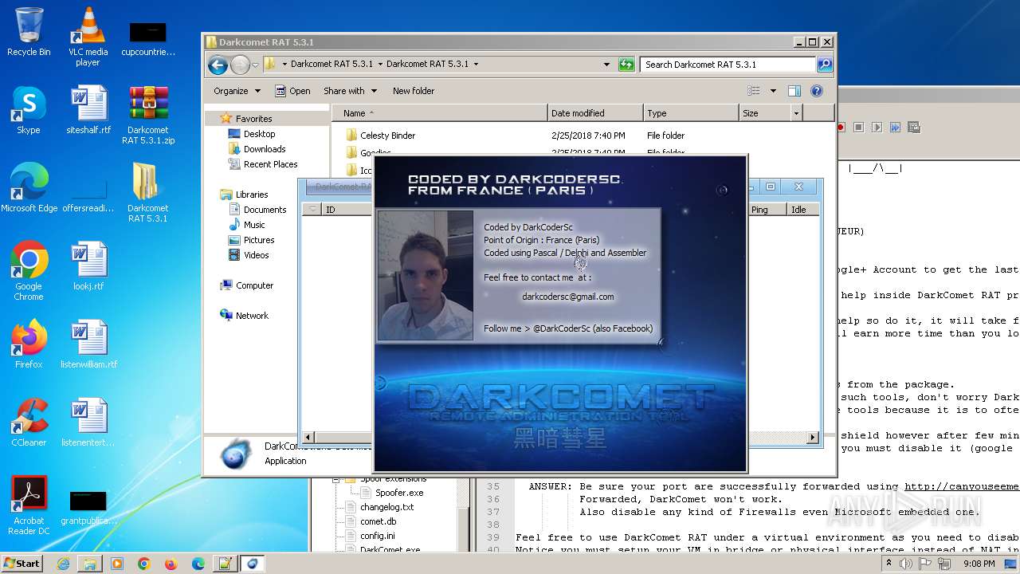1020x574 pixels.
Task: Select Downloads in navigation pane
Action: [265, 149]
